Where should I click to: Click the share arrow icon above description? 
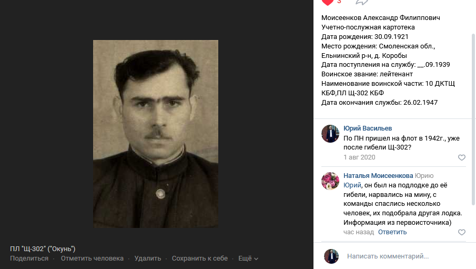(x=361, y=2)
